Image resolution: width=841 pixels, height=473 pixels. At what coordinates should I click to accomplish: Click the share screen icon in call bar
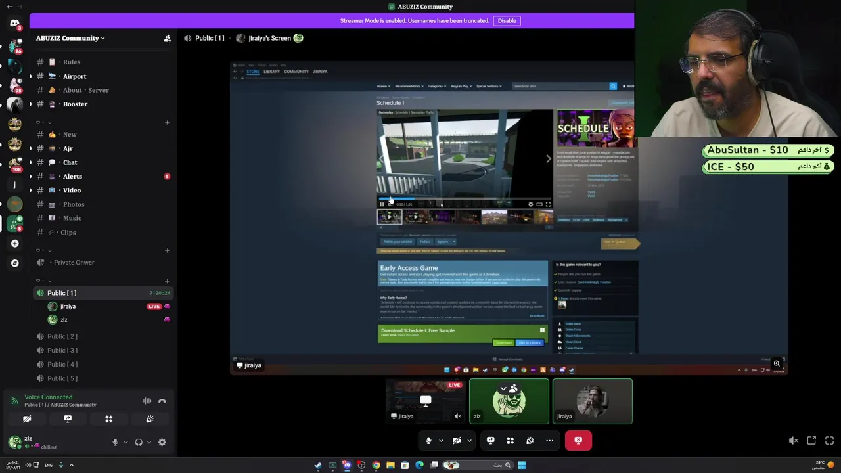pyautogui.click(x=490, y=440)
